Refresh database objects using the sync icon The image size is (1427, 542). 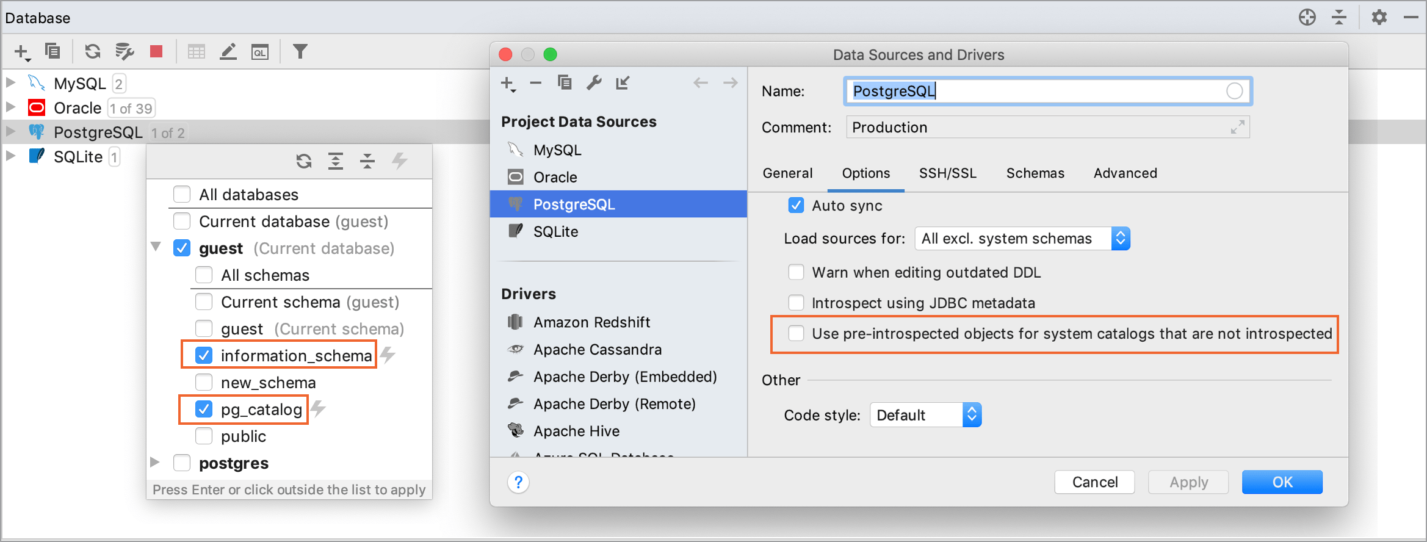click(93, 51)
